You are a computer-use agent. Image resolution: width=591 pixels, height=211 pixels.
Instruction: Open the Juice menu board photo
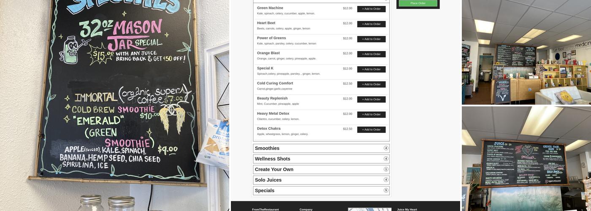(526, 159)
